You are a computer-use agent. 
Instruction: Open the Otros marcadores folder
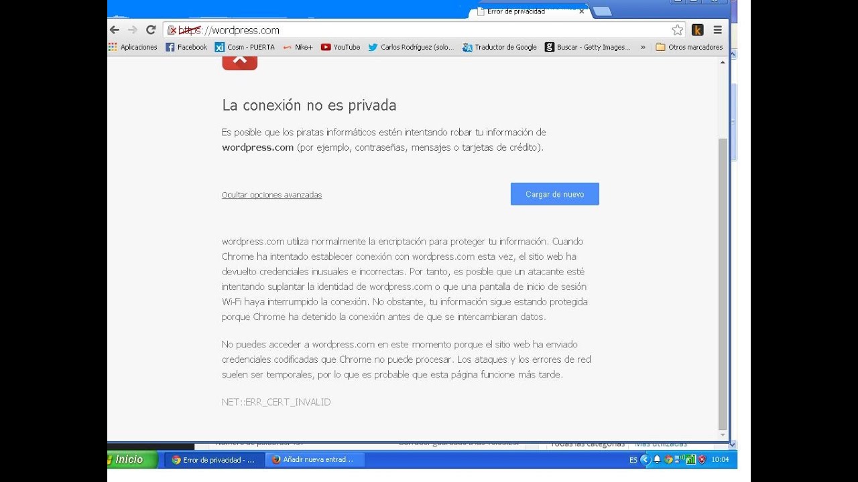tap(689, 48)
